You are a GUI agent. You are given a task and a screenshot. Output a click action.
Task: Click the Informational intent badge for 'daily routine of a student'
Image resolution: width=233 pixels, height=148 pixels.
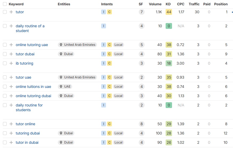point(104,26)
